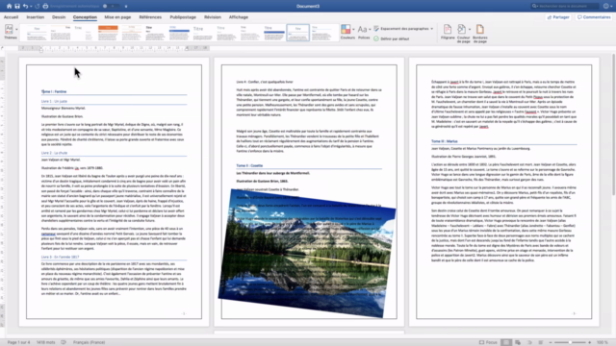Expand the Couleurs dropdown arrow
Screen dimensions: 616x346
[x=353, y=30]
